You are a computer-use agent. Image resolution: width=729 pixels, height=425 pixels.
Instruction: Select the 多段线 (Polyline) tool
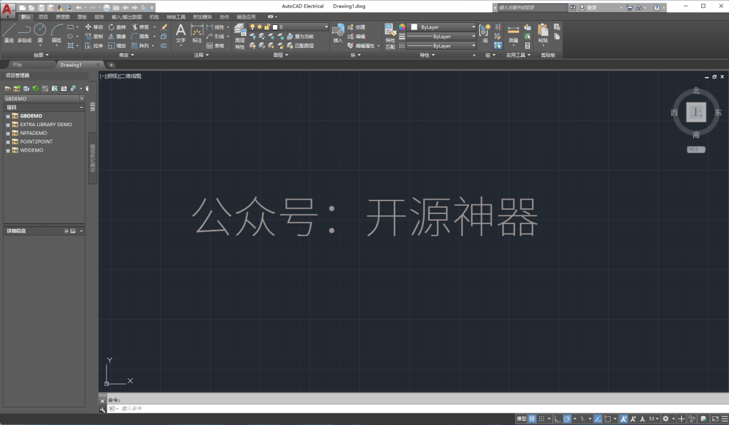(24, 34)
